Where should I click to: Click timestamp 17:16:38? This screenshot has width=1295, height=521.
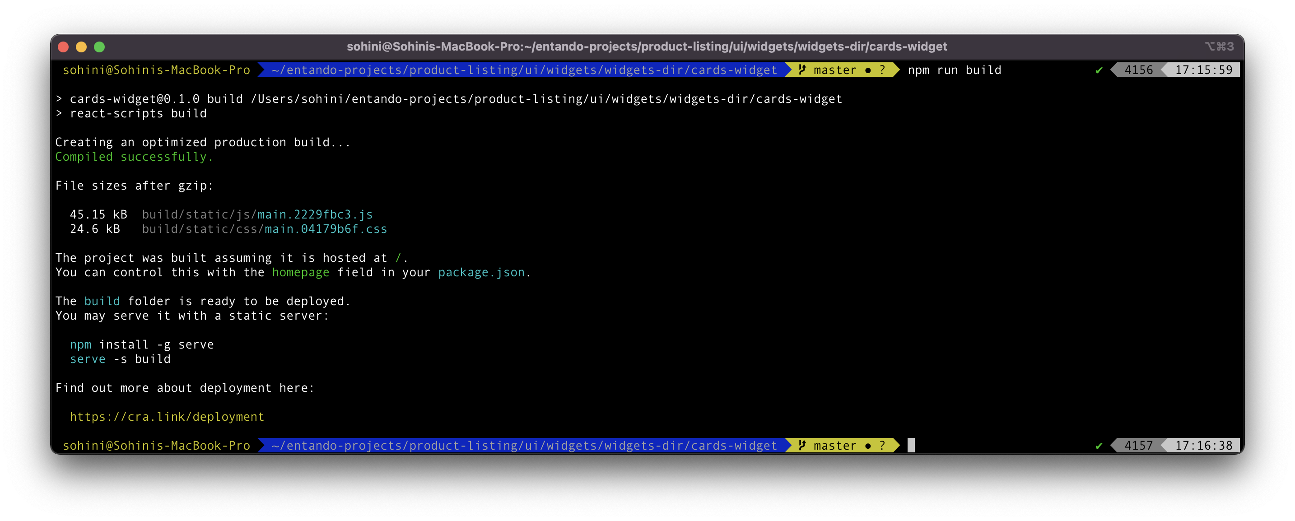(1203, 445)
